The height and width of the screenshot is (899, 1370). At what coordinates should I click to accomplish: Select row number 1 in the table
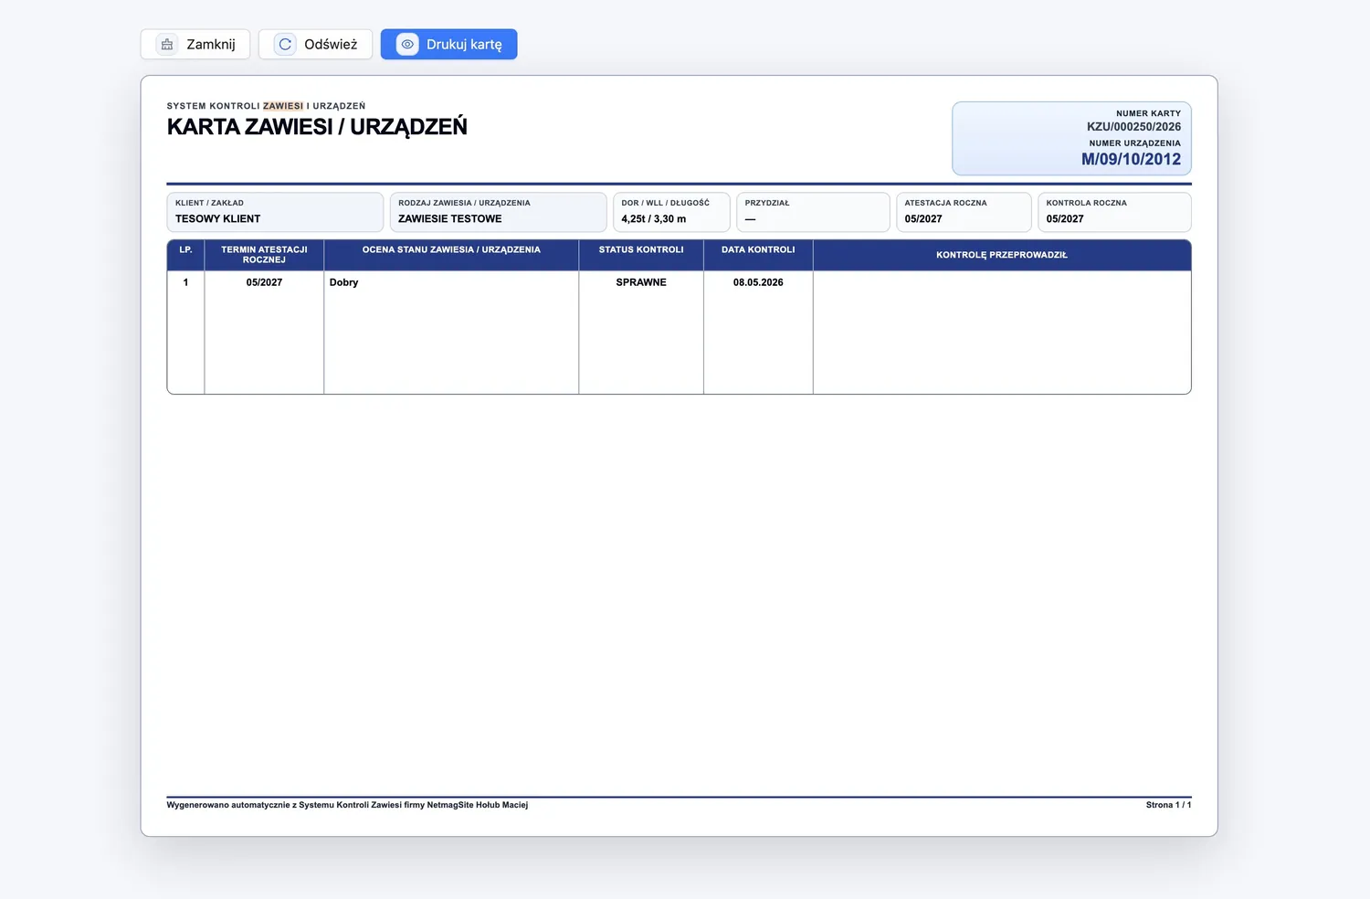pos(185,282)
